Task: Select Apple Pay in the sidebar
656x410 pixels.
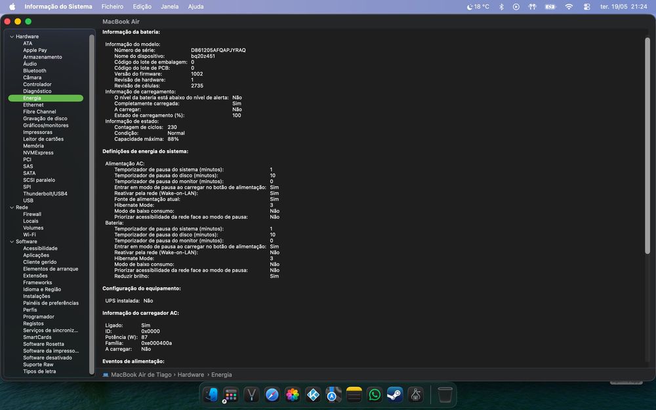Action: (x=35, y=51)
